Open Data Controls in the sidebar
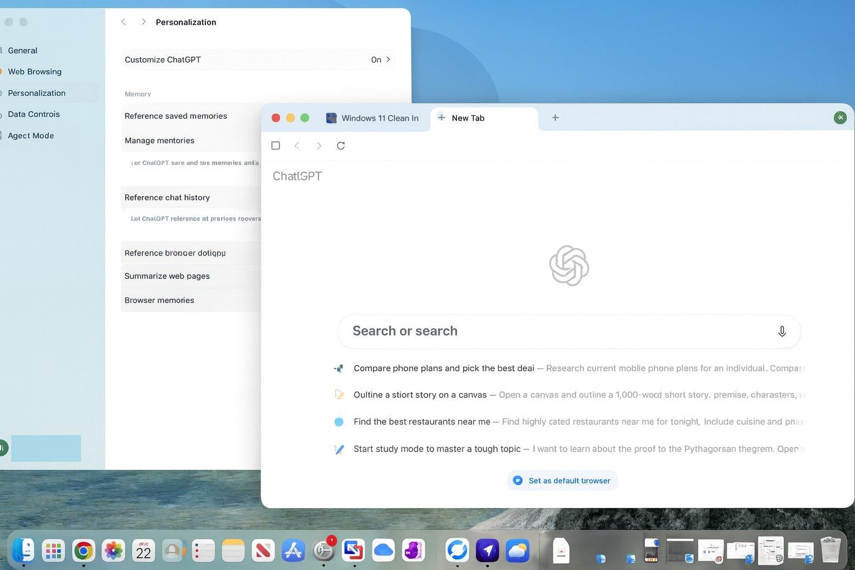 [x=34, y=114]
